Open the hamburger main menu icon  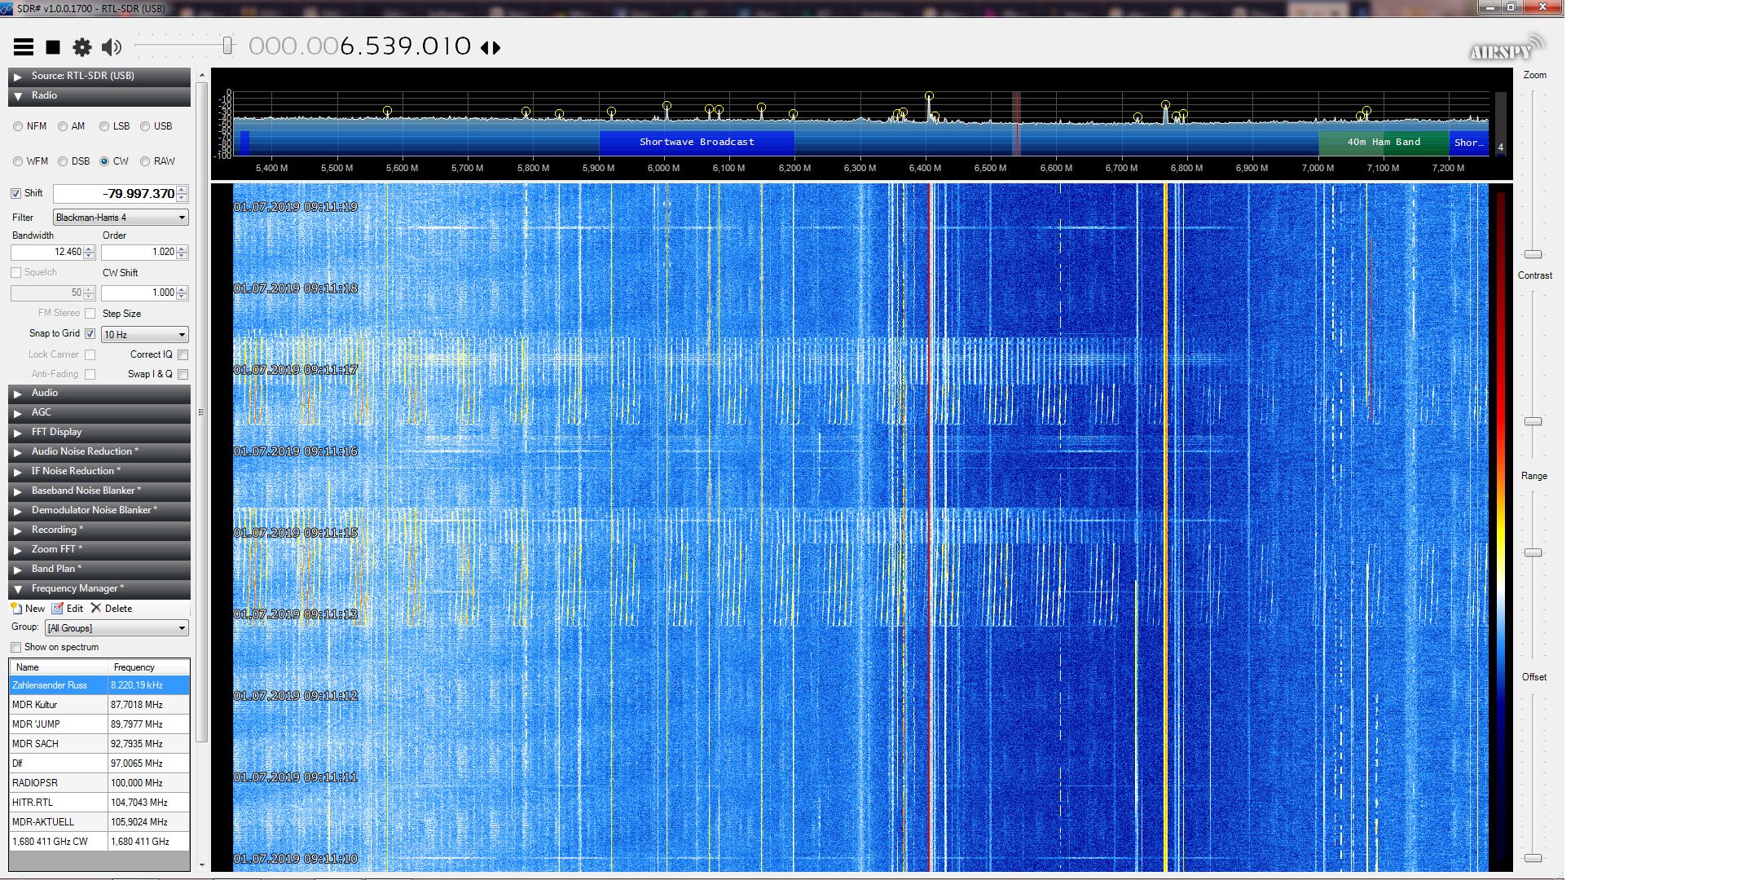[24, 47]
